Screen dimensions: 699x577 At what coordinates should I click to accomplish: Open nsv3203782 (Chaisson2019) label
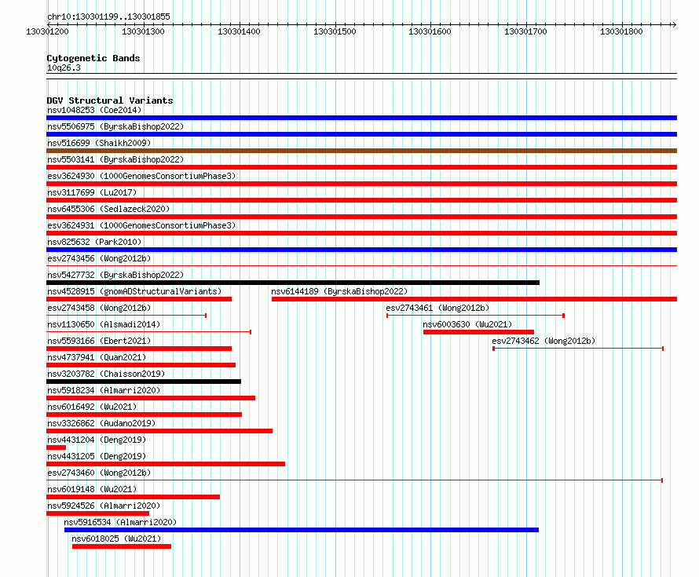(106, 374)
